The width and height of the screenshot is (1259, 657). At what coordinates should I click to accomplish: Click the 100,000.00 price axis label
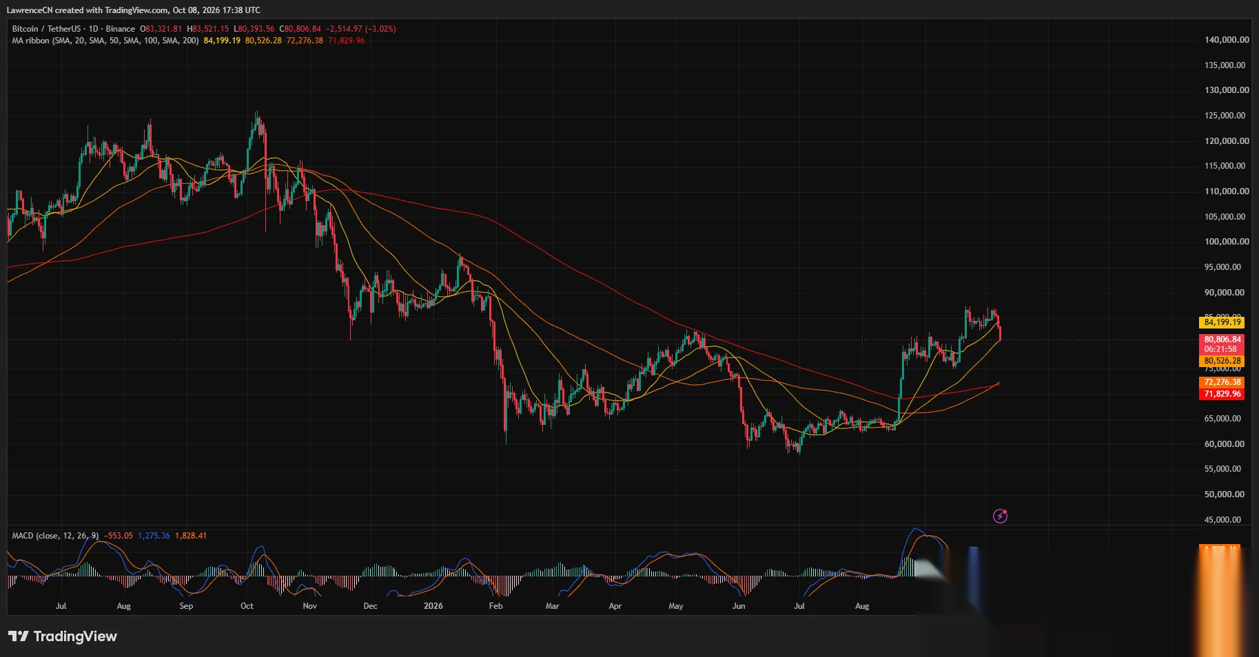coord(1227,242)
